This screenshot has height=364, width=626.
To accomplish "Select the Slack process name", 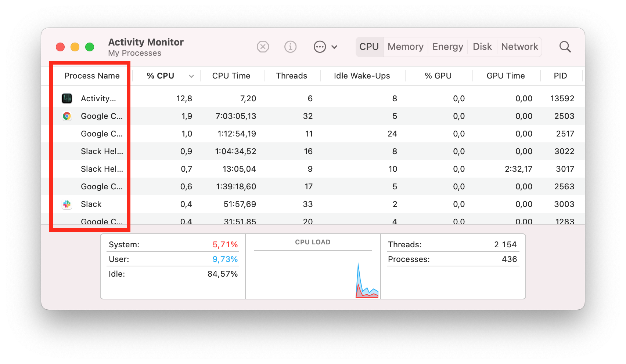I will click(91, 204).
